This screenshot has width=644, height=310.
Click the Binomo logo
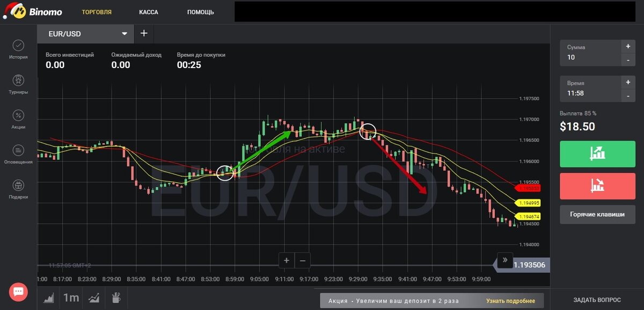[33, 11]
